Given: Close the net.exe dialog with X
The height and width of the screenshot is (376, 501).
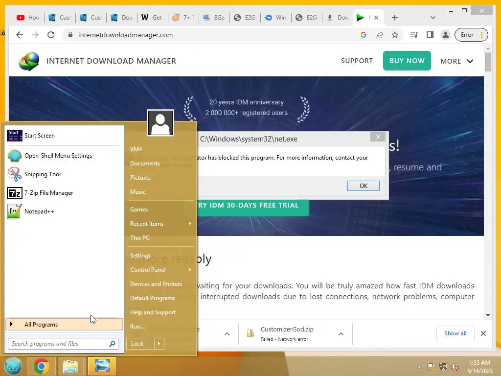Looking at the screenshot, I should [378, 137].
